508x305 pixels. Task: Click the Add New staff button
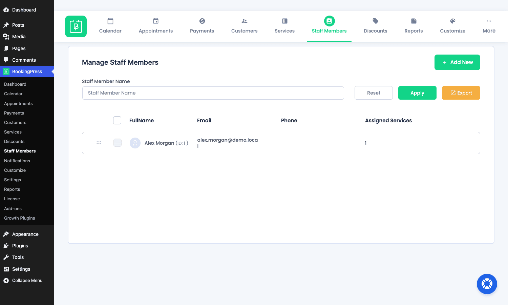457,62
